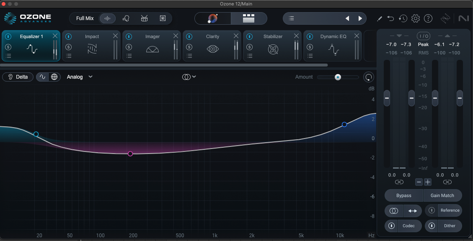Click the Native Instruments logo icon
Viewport: 473px width, 241px height.
463,19
